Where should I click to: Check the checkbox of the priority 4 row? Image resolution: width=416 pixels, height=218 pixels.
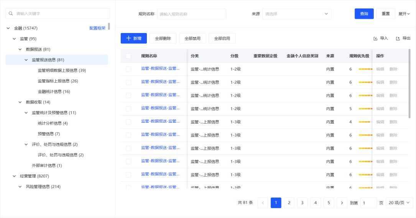(128, 122)
